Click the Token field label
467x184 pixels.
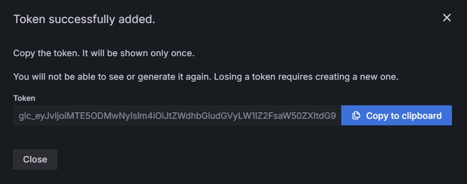click(24, 98)
